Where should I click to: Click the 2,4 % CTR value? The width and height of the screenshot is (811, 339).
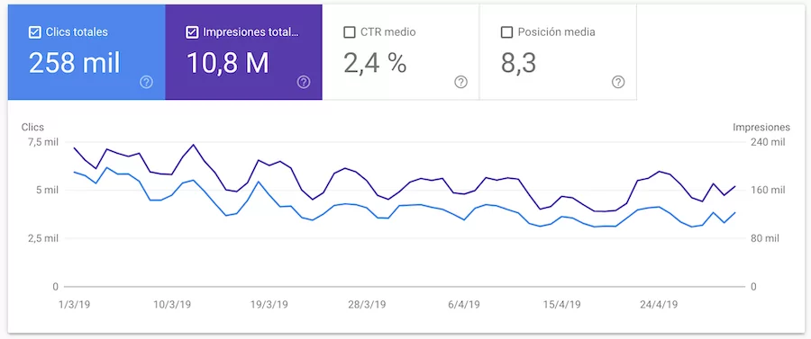click(x=375, y=63)
